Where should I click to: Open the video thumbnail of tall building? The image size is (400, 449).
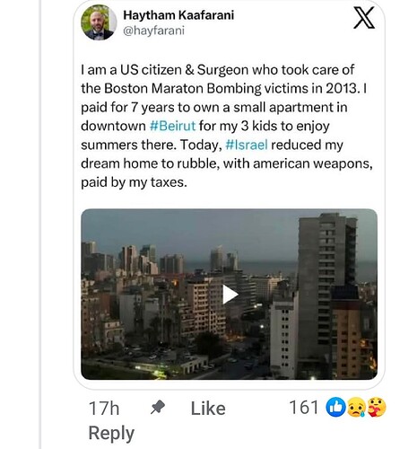coord(327,295)
